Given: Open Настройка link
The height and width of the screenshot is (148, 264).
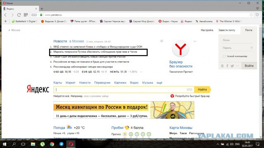Looking at the screenshot, I should 207,30.
